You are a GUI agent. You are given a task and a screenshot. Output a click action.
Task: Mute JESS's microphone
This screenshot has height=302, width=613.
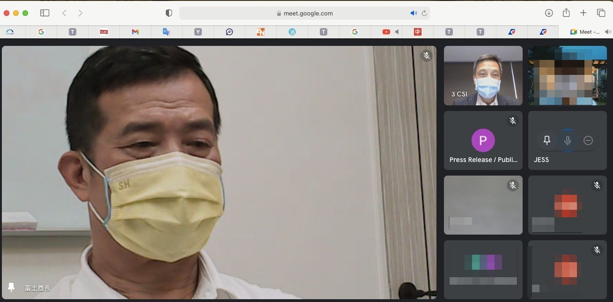pyautogui.click(x=568, y=140)
